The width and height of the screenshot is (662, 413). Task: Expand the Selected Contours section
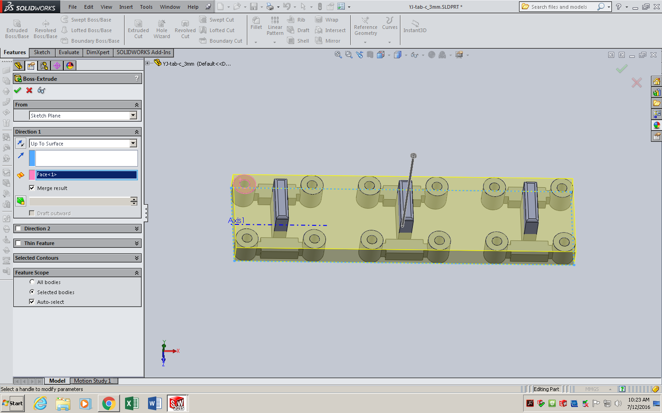pyautogui.click(x=137, y=258)
